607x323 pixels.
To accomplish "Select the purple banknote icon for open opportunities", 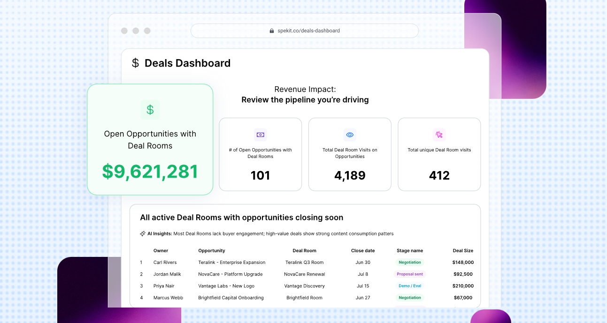I will click(x=260, y=135).
